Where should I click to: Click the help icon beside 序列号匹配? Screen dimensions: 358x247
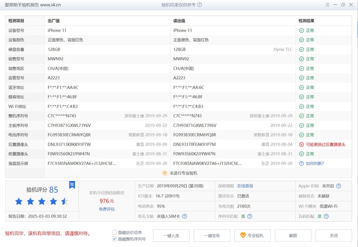pos(250,216)
